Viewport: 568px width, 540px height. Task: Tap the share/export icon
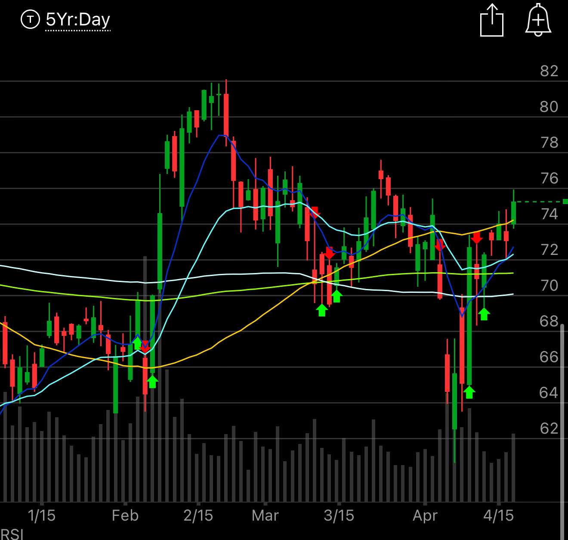point(491,20)
